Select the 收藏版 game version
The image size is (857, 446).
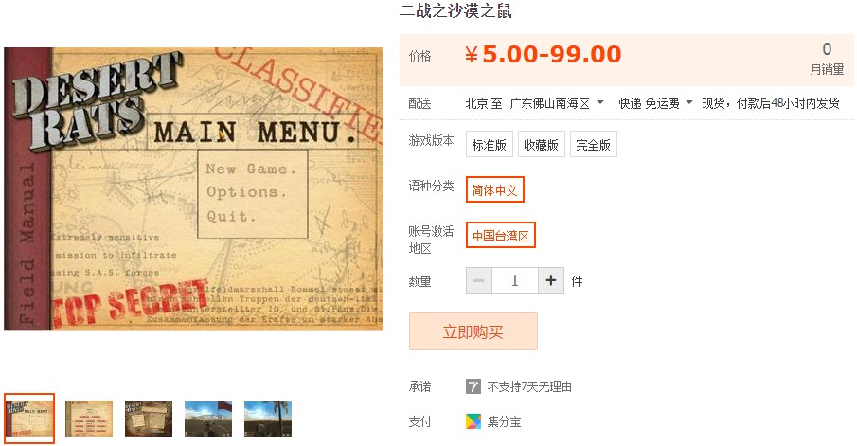(541, 144)
